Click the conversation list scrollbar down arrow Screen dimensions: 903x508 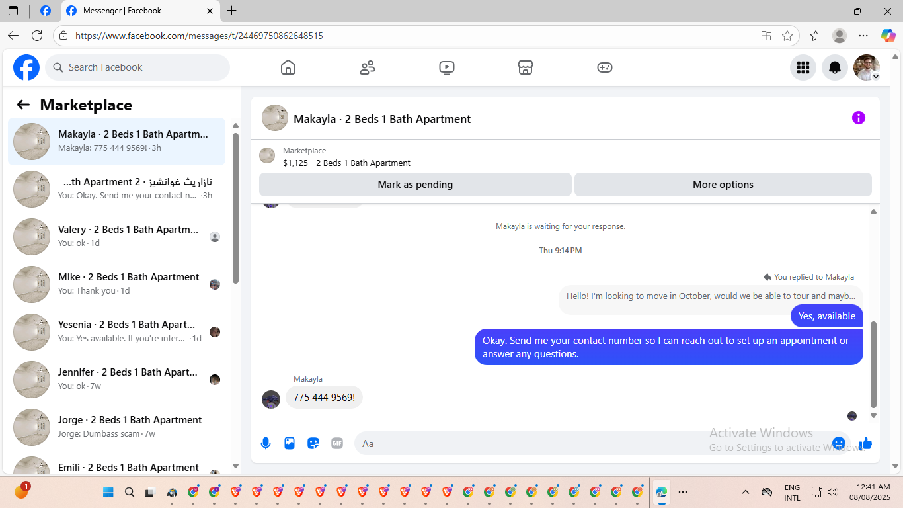click(x=236, y=466)
